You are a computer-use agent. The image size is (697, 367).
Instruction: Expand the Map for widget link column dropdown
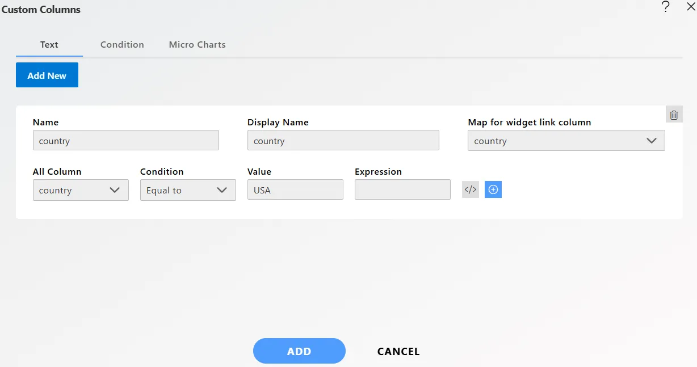(566, 141)
